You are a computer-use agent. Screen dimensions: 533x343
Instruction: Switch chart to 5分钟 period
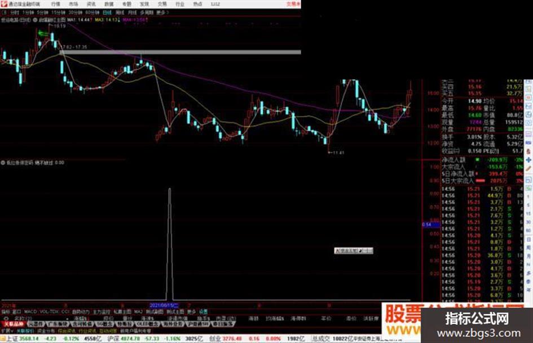(x=42, y=12)
